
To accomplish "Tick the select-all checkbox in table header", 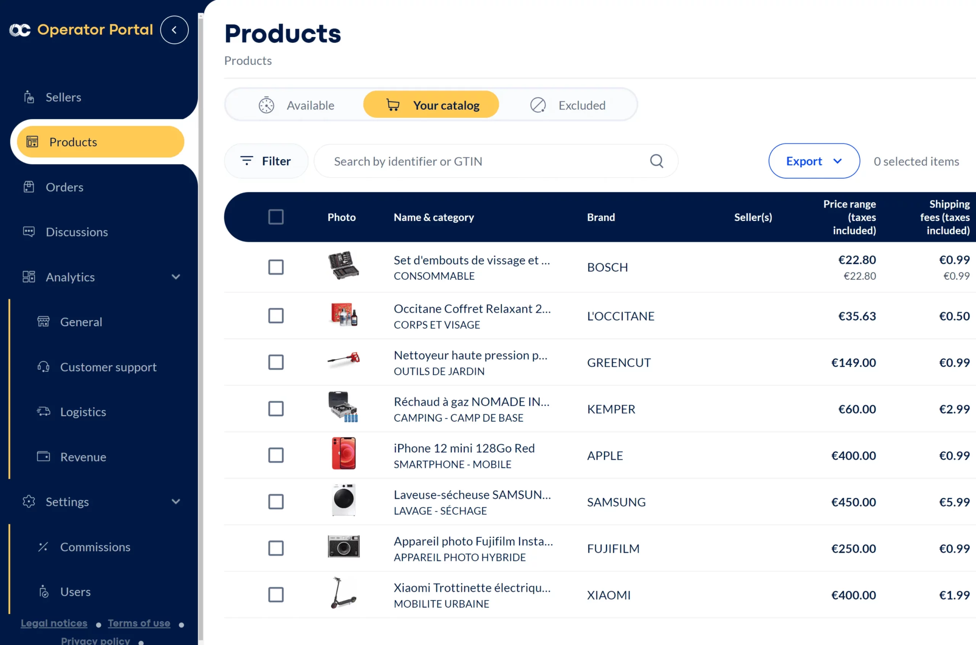I will [276, 217].
